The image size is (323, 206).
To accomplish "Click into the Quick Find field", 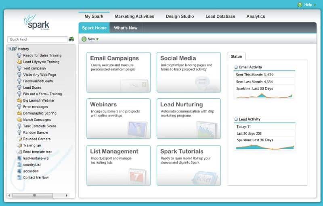I will pyautogui.click(x=37, y=39).
